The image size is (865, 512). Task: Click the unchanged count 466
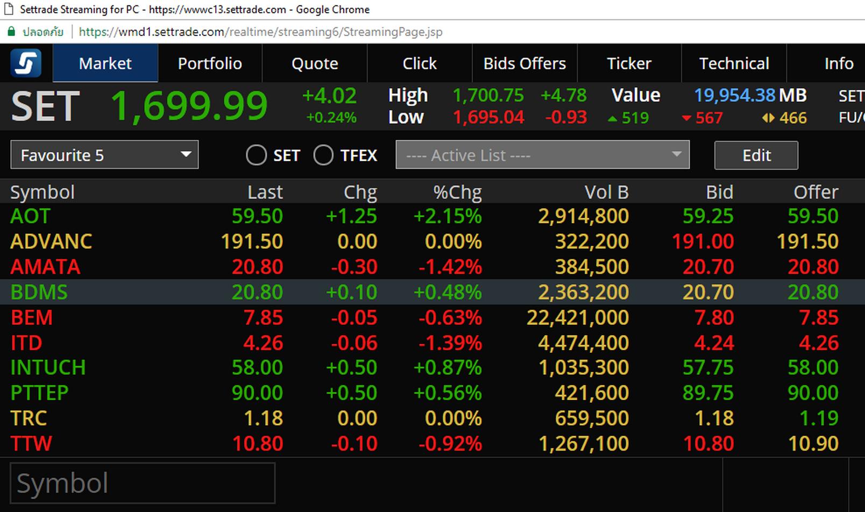pos(793,118)
